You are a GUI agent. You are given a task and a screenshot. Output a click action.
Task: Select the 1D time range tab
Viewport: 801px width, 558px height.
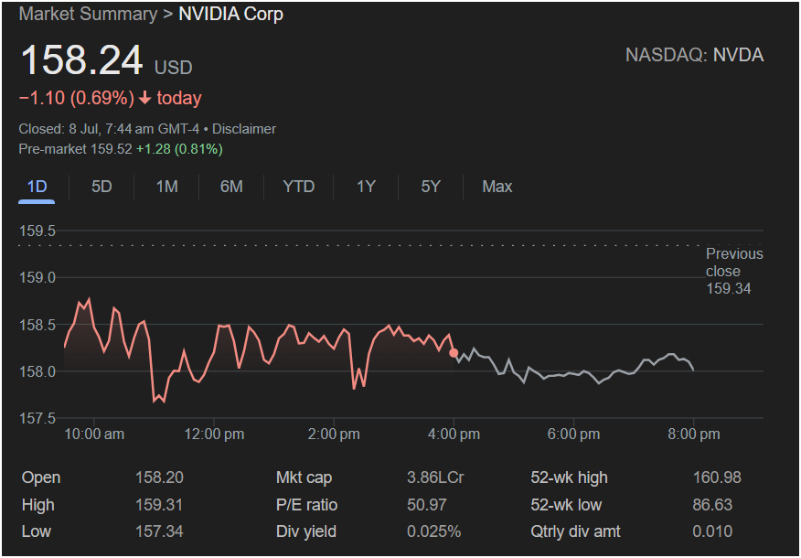37,187
